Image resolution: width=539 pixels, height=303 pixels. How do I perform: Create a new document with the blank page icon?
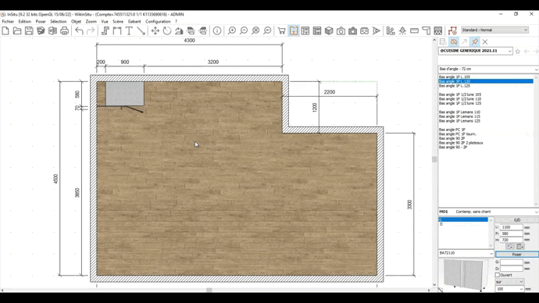(5, 30)
